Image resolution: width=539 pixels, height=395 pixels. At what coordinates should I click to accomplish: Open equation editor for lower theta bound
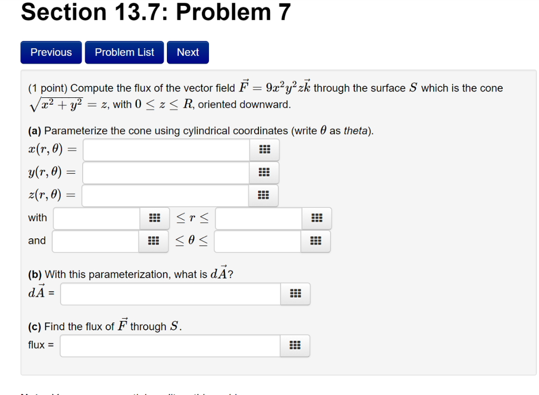click(x=154, y=241)
